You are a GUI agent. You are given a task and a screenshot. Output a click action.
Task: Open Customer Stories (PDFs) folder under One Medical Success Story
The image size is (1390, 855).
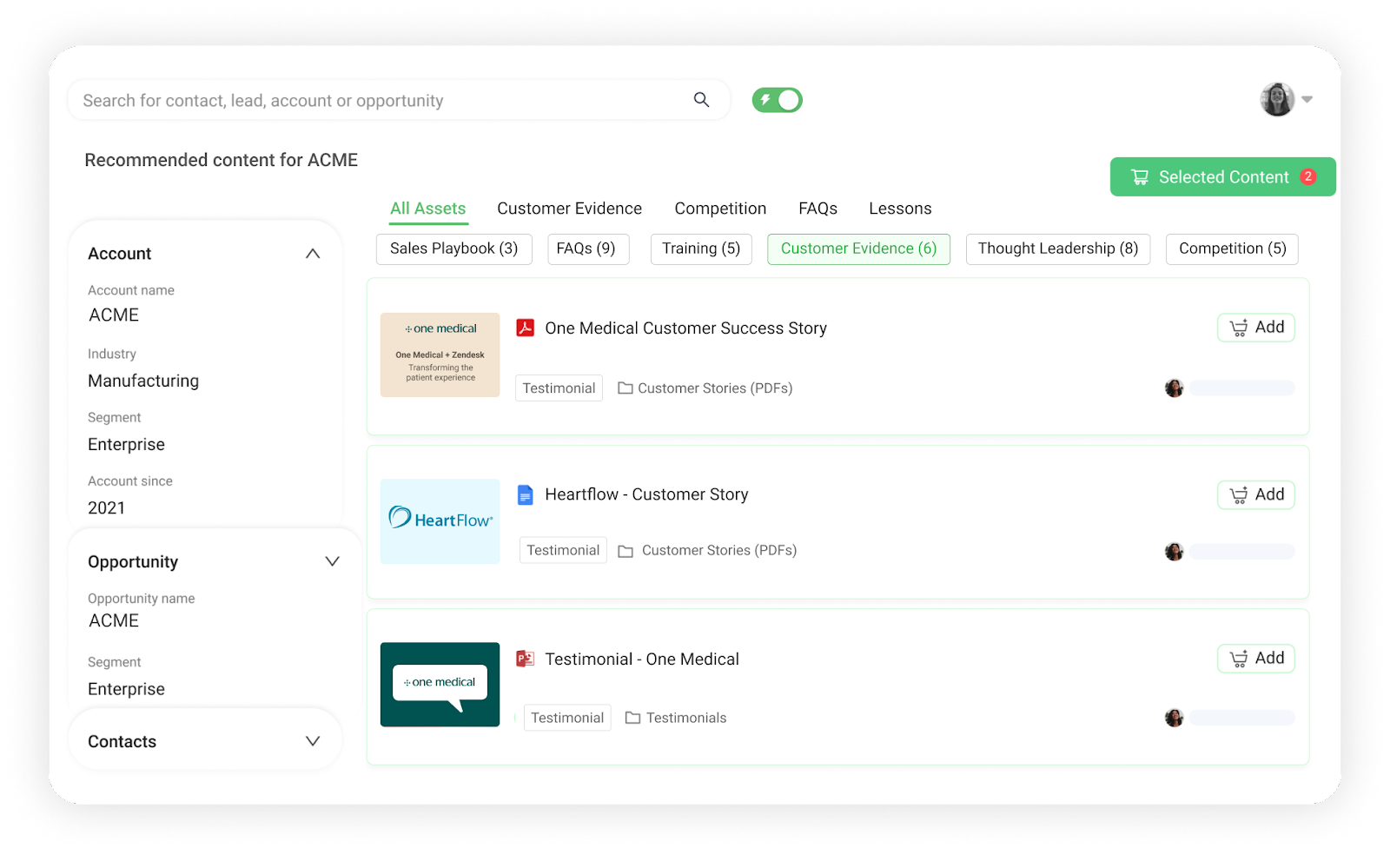tap(705, 388)
